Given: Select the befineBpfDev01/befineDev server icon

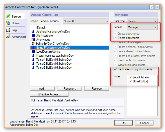Looking at the screenshot, I should 33,44.
